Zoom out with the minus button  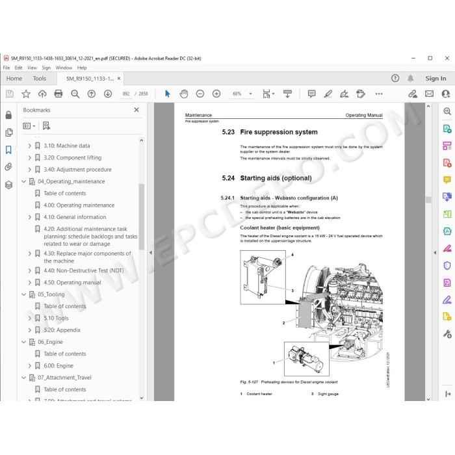coord(200,94)
